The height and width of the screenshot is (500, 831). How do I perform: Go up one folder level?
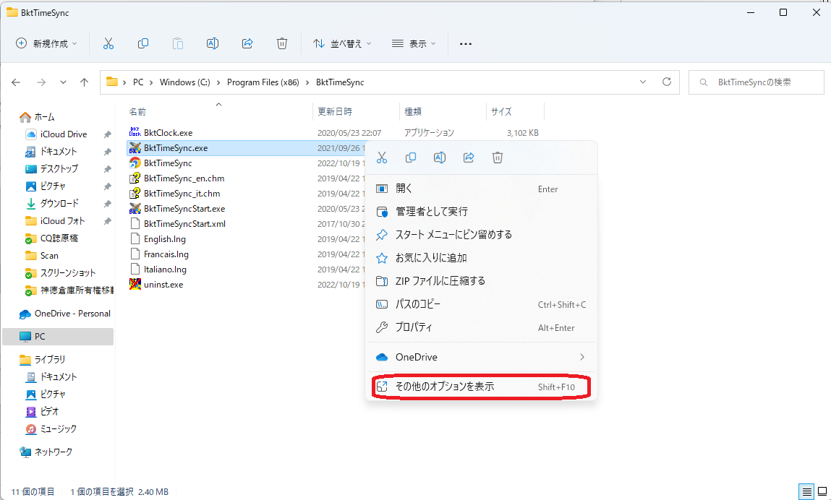pyautogui.click(x=85, y=82)
